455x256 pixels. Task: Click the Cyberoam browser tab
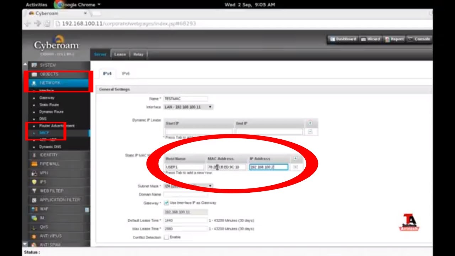[57, 14]
